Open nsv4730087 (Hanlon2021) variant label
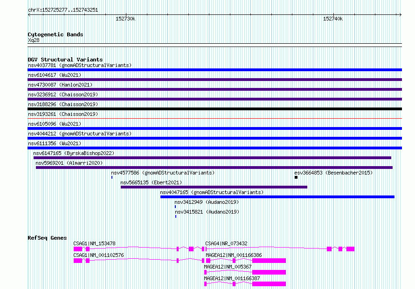 pyautogui.click(x=60, y=85)
